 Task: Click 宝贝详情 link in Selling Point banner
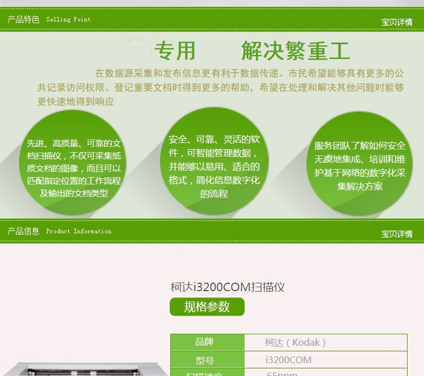pos(397,22)
